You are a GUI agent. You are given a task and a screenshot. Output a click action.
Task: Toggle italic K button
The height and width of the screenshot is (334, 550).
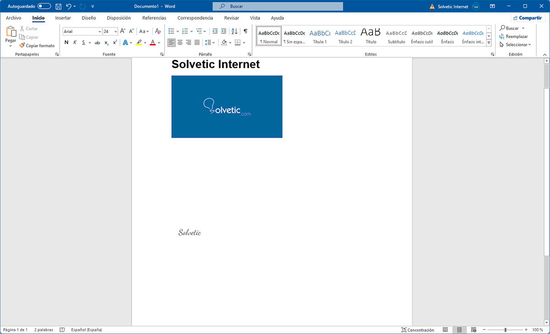point(75,42)
